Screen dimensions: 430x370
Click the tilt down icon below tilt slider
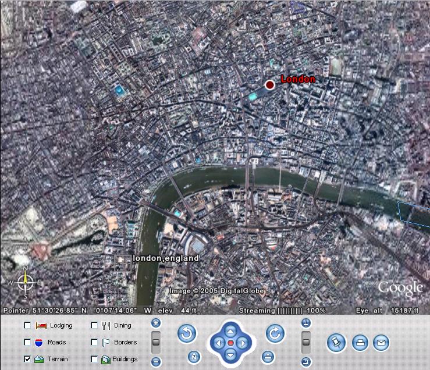pos(306,362)
